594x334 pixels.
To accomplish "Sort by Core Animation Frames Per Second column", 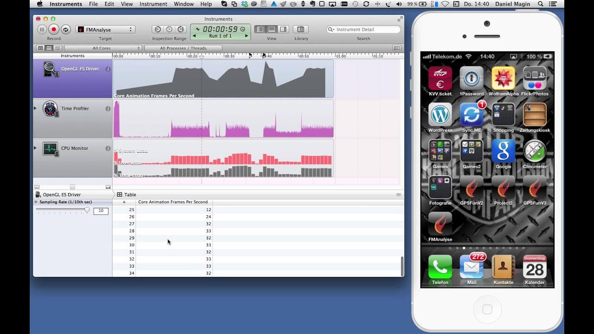I will point(174,202).
